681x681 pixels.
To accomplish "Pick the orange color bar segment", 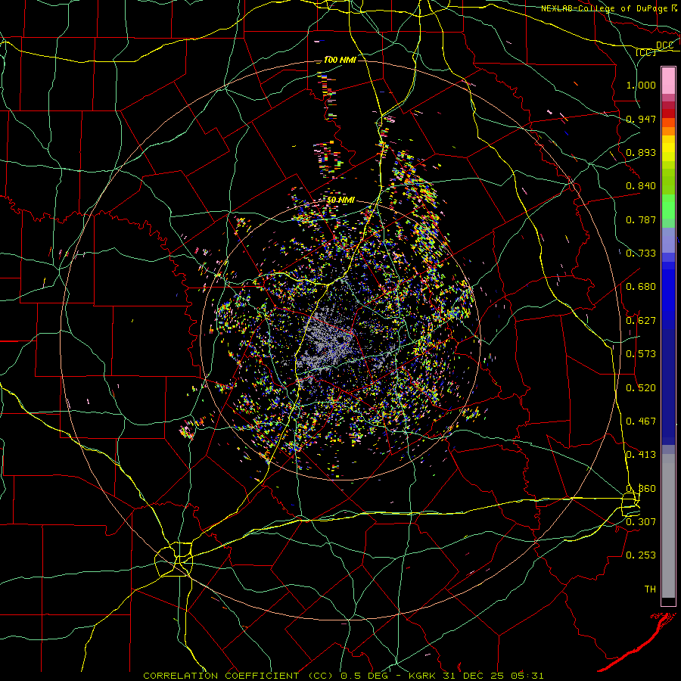I will 668,131.
